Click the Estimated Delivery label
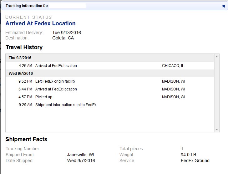 click(x=24, y=33)
